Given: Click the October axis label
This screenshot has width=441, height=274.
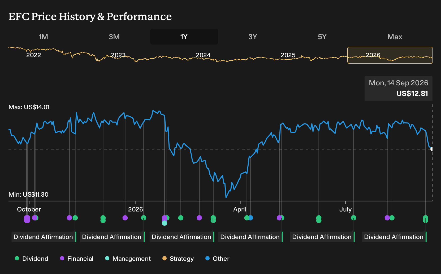Looking at the screenshot, I should pos(29,209).
